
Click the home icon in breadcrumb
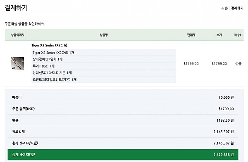pyautogui.click(x=222, y=9)
